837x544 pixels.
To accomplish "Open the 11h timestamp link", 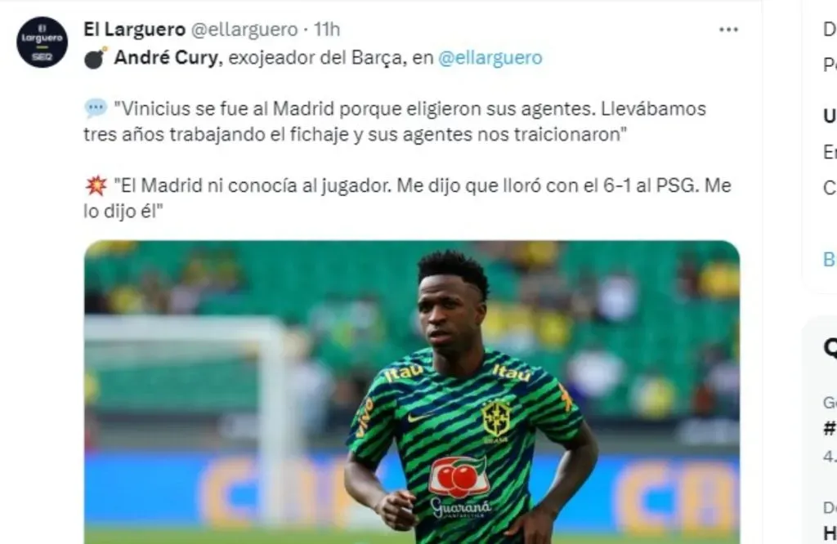I will [x=326, y=30].
